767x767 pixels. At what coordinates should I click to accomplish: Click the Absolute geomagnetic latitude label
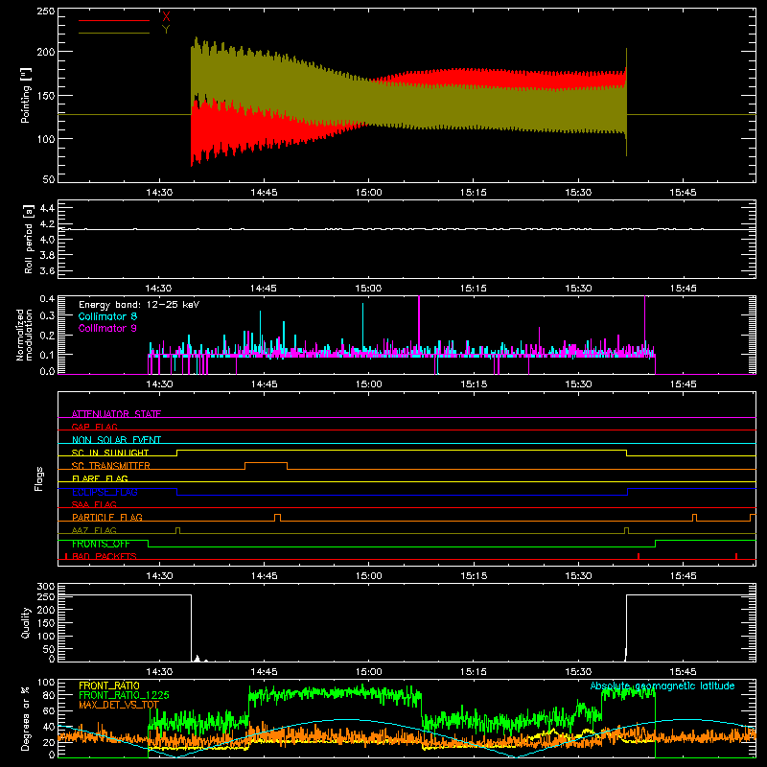coord(662,686)
